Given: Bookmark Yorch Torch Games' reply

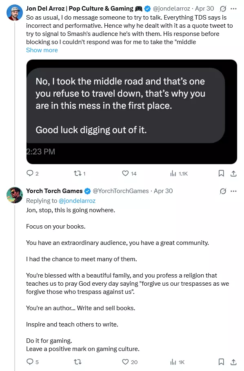Looking at the screenshot, I should (221, 362).
